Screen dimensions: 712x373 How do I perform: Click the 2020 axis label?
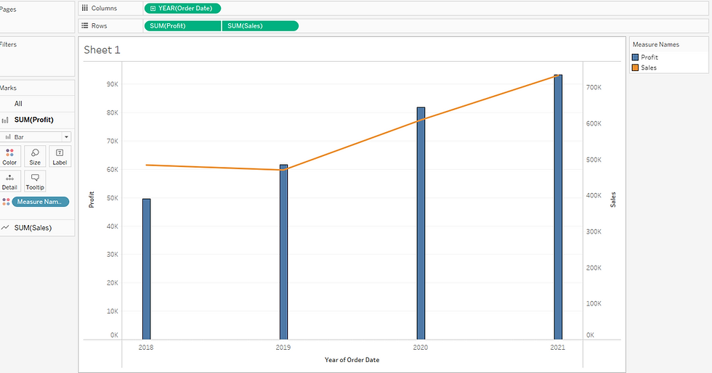coord(421,347)
